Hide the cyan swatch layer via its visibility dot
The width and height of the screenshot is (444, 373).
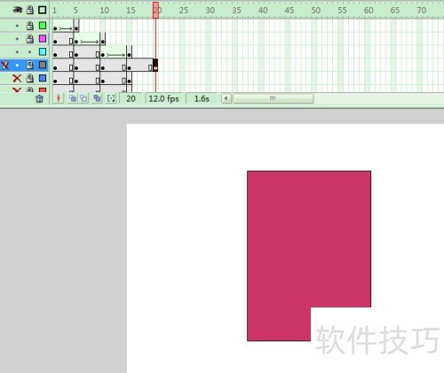[17, 52]
